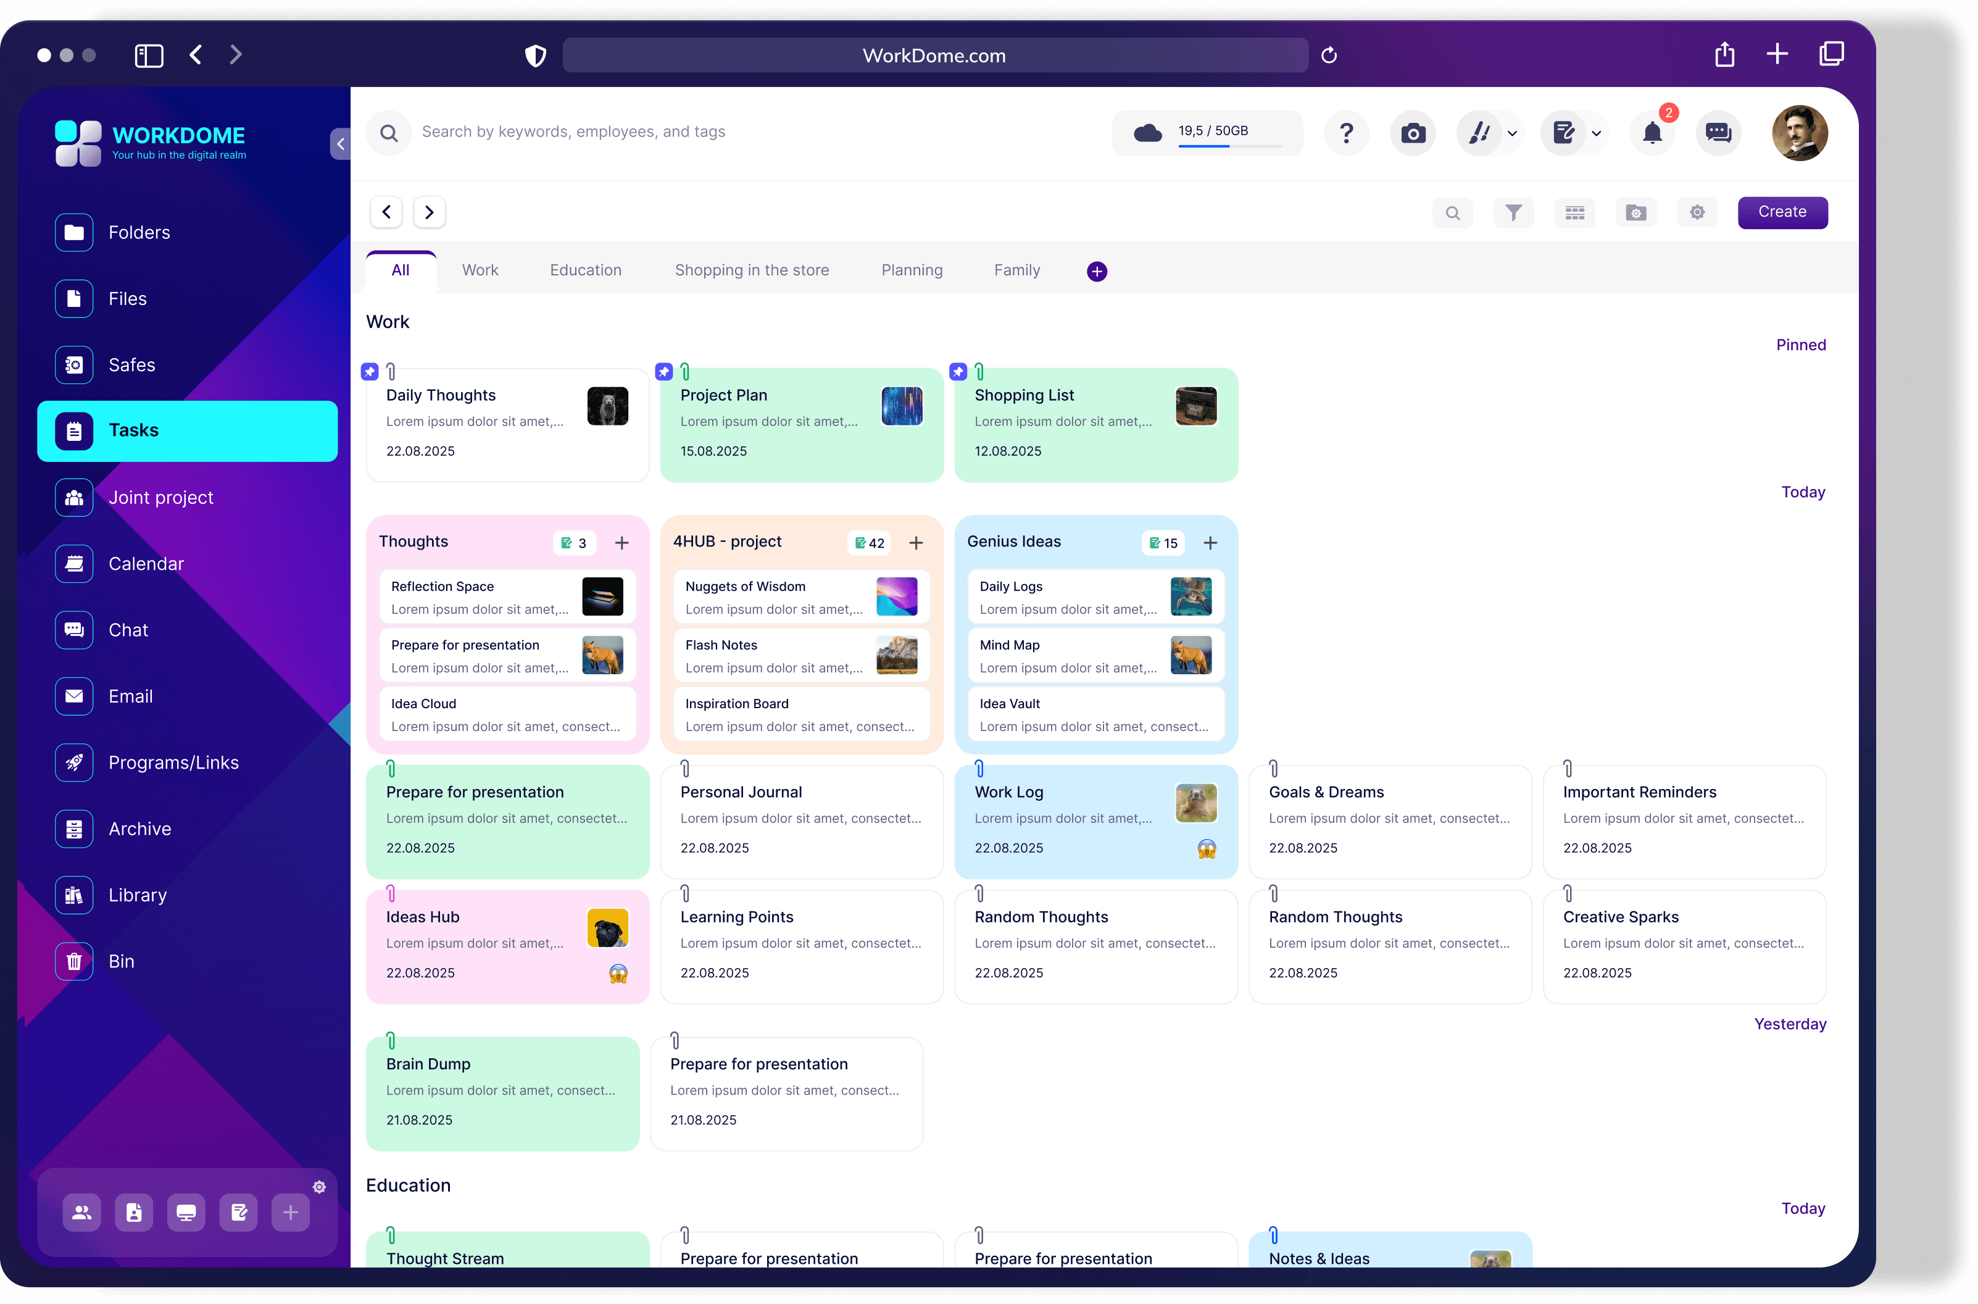Viewport: 1978px width, 1304px height.
Task: Click the gear icon in the toolbar
Action: pos(1696,213)
